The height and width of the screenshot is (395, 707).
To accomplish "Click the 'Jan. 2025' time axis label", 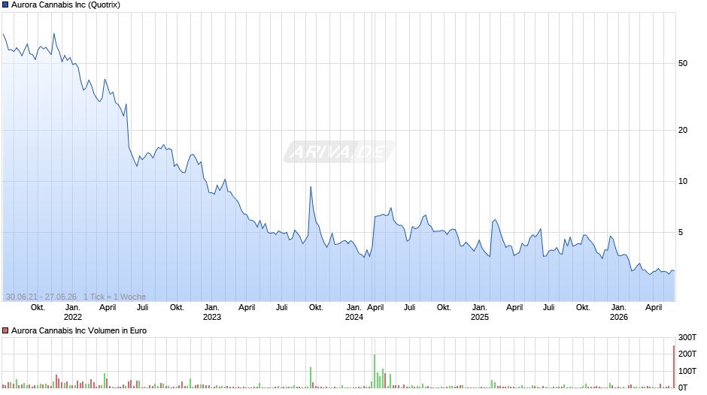I will [480, 312].
